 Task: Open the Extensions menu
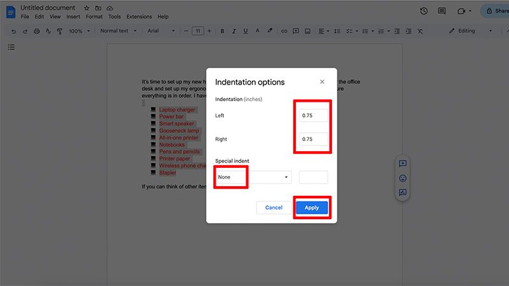139,17
